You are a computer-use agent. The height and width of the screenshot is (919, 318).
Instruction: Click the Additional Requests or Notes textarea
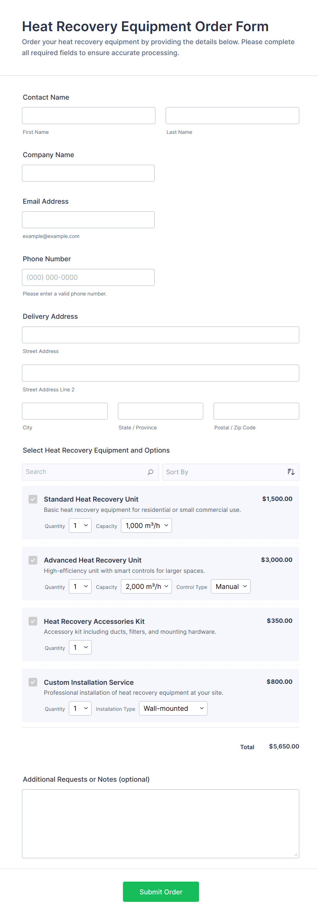[x=160, y=823]
